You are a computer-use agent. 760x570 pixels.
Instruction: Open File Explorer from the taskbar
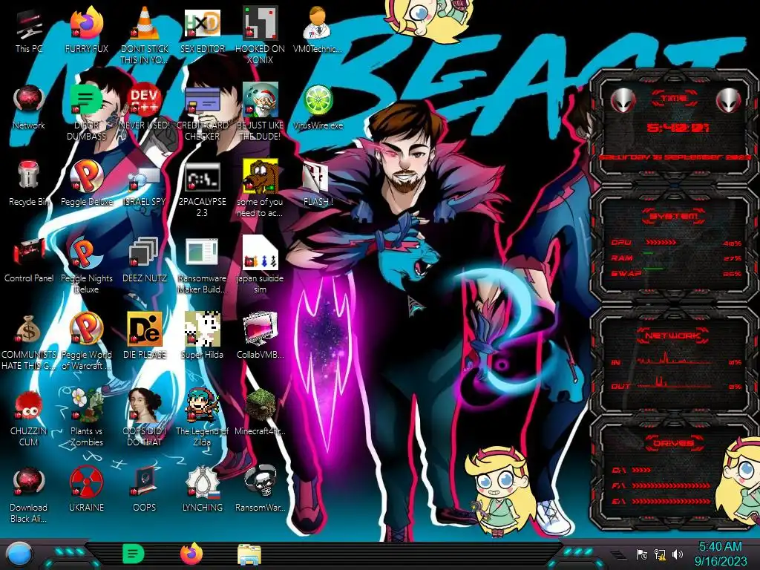coord(249,554)
